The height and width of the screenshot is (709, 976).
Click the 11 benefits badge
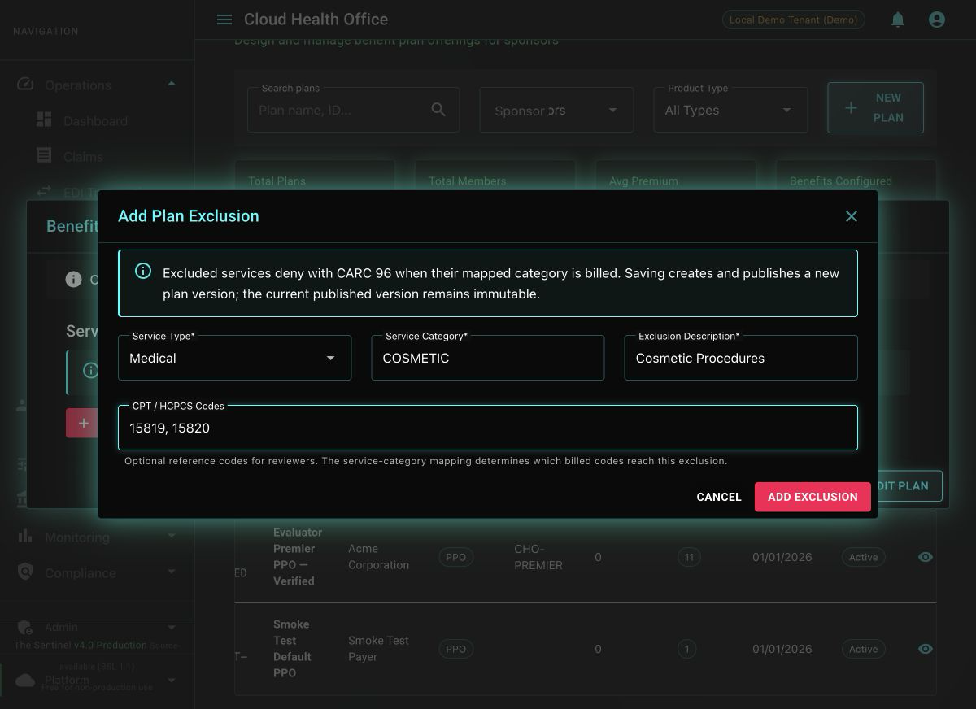tap(689, 557)
